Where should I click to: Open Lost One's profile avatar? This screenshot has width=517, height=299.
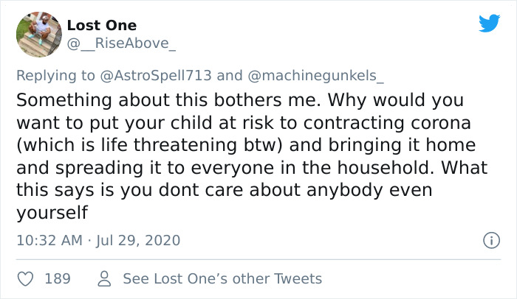pyautogui.click(x=37, y=34)
